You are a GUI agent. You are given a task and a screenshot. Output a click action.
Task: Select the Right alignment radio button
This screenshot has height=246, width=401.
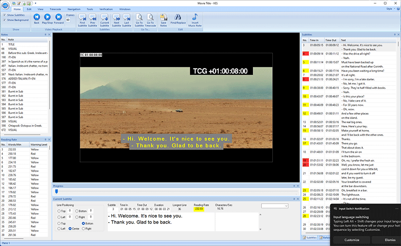(84, 229)
